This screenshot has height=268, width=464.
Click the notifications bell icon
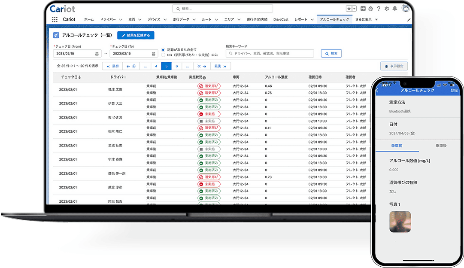pos(394,9)
